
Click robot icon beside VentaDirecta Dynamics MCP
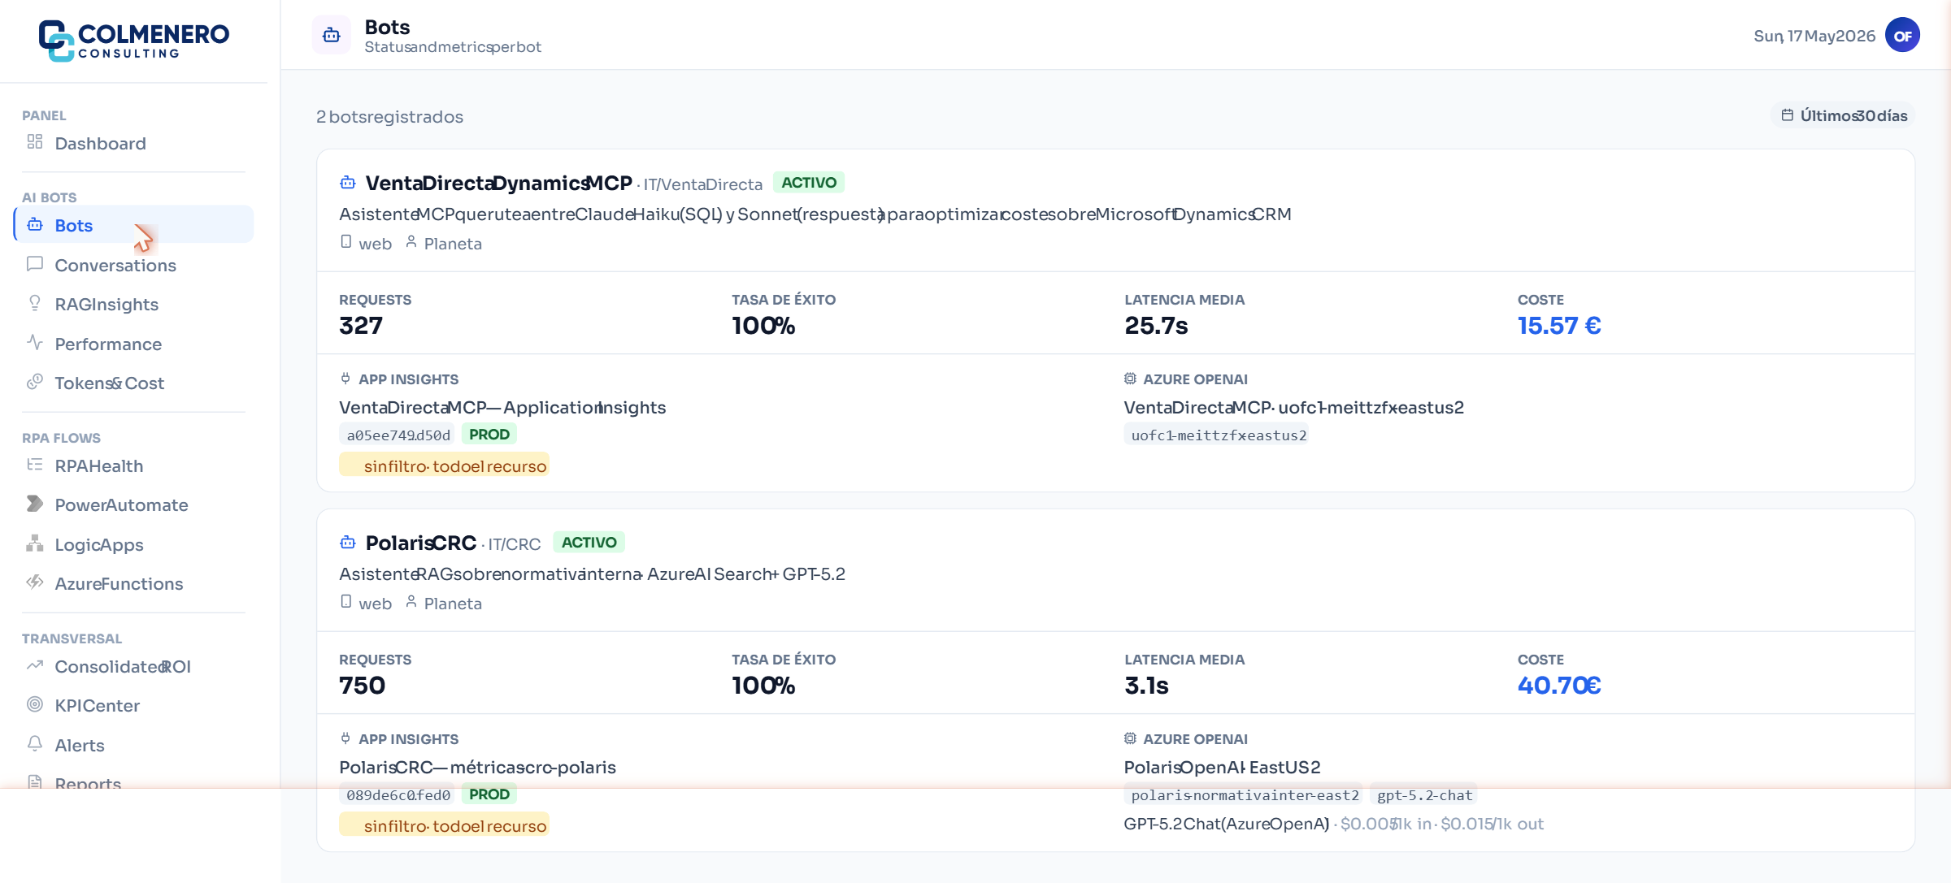click(348, 183)
